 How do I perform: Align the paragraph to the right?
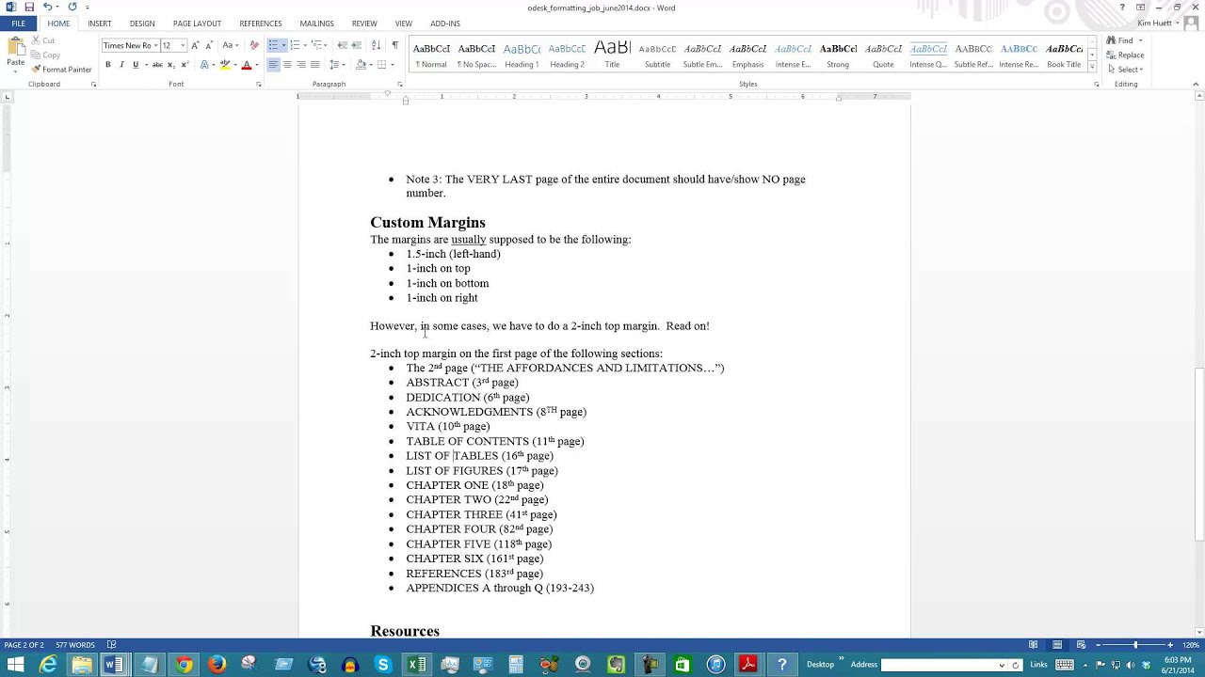tap(300, 65)
